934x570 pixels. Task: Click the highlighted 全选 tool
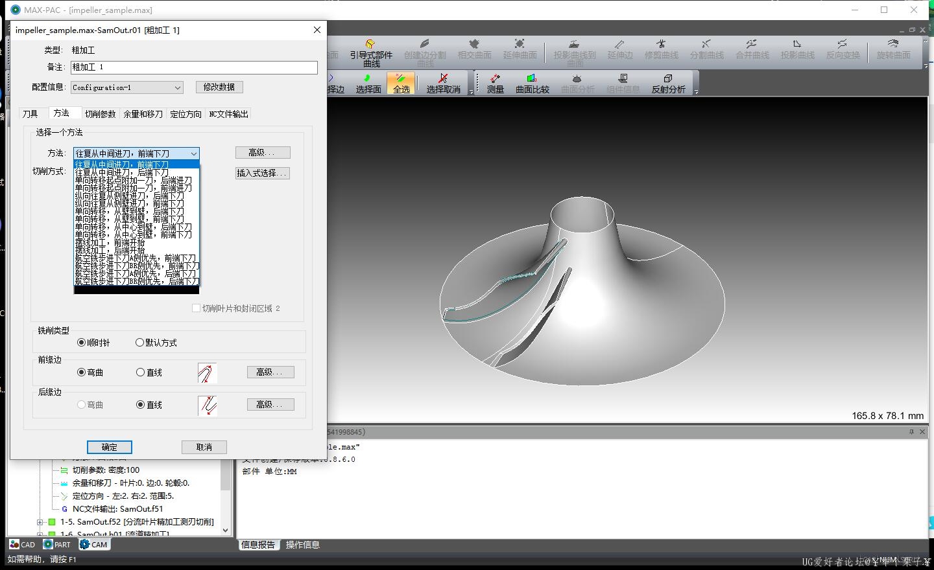[401, 84]
